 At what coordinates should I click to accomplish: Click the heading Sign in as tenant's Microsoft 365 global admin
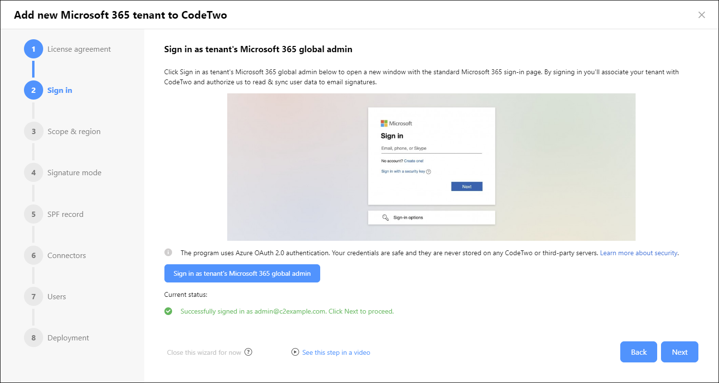[258, 49]
